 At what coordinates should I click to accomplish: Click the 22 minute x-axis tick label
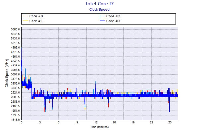[x=152, y=122]
